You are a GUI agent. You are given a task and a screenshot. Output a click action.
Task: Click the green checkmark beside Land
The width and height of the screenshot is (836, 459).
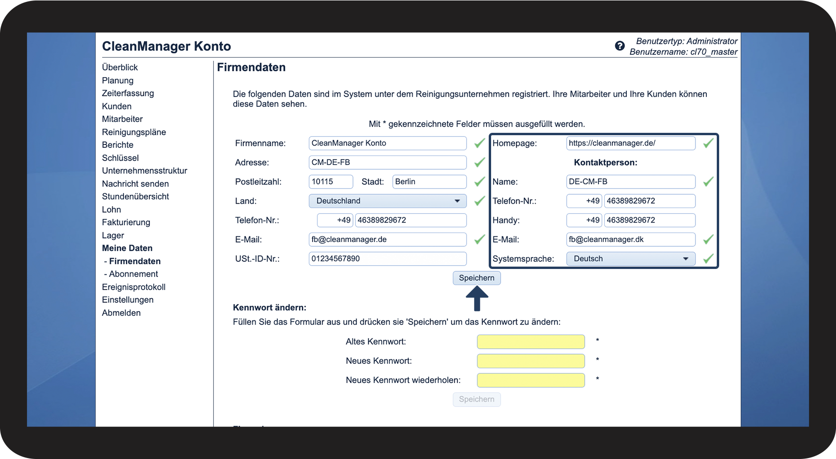point(479,201)
